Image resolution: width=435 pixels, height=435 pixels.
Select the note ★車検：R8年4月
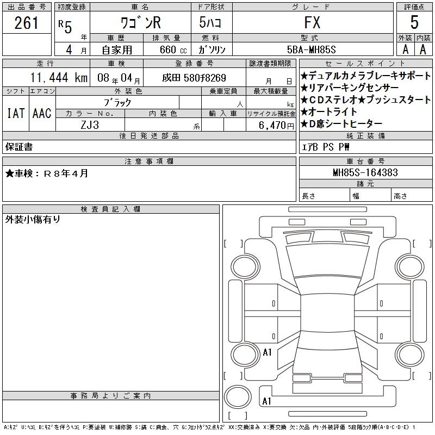coord(47,173)
